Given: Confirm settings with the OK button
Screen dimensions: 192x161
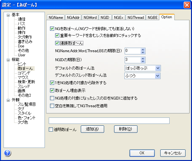Looking at the screenshot, I should pos(142,153).
